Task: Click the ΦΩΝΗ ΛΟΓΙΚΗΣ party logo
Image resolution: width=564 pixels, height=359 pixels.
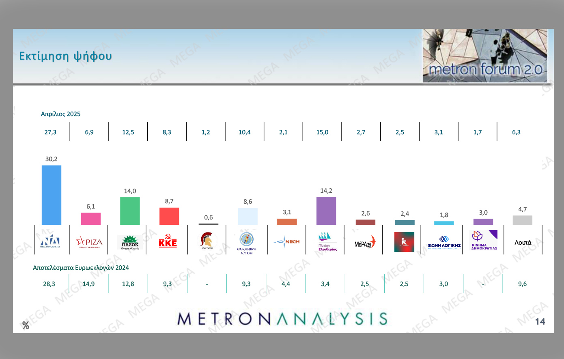Action: (444, 243)
